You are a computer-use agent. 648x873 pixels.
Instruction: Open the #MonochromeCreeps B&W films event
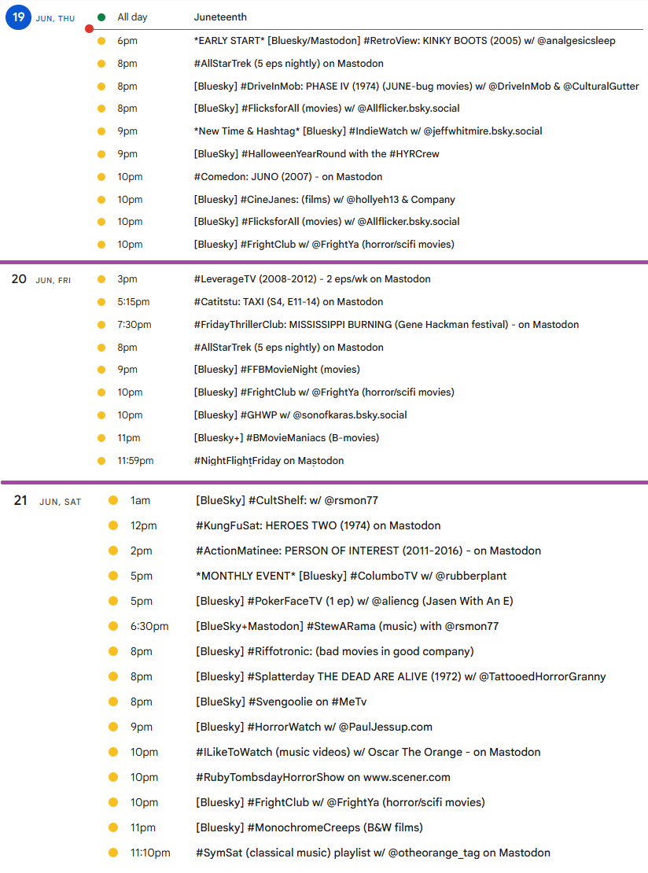pos(309,828)
